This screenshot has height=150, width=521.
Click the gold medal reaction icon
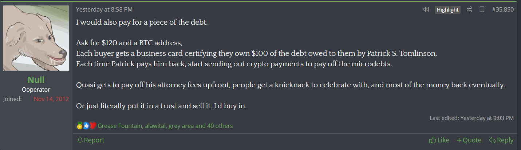pyautogui.click(x=80, y=126)
